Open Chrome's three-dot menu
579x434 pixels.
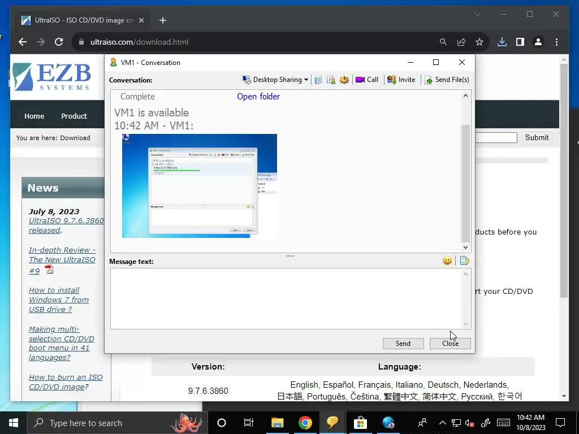[556, 42]
